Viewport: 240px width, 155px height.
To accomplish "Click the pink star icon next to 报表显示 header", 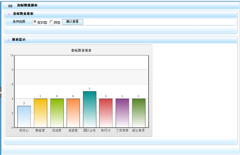I will click(9, 40).
